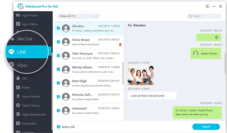Select Viber in sidebar

pos(22,65)
